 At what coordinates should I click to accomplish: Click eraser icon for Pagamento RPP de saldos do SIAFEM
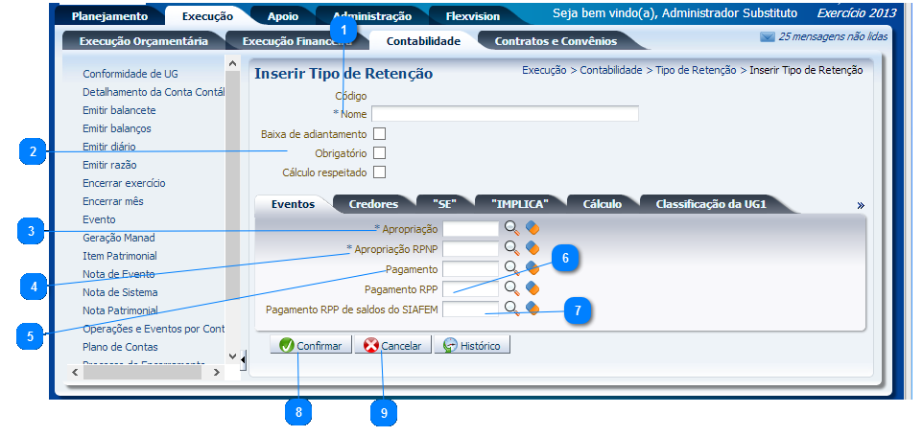pyautogui.click(x=532, y=308)
